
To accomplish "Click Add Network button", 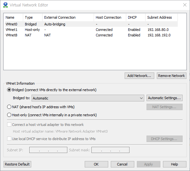I will (x=139, y=76).
